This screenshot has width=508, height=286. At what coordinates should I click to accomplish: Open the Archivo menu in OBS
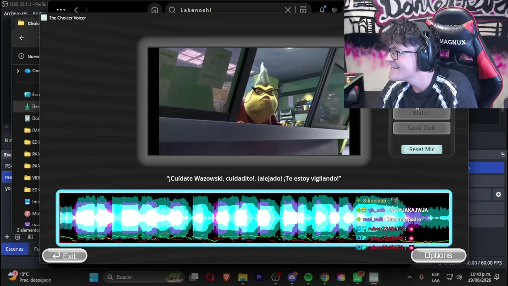(15, 14)
